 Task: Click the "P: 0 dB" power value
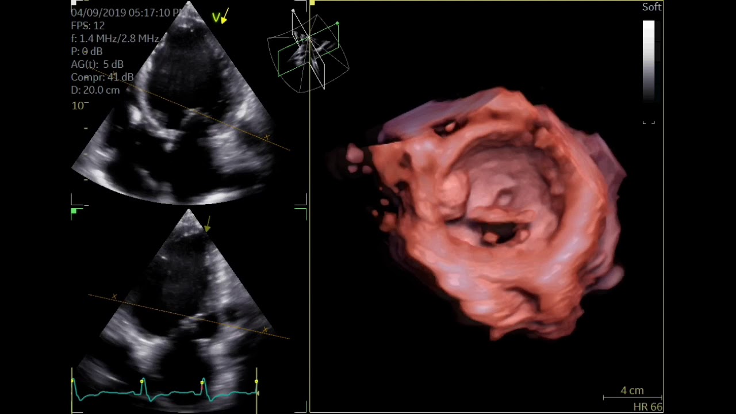pyautogui.click(x=87, y=51)
